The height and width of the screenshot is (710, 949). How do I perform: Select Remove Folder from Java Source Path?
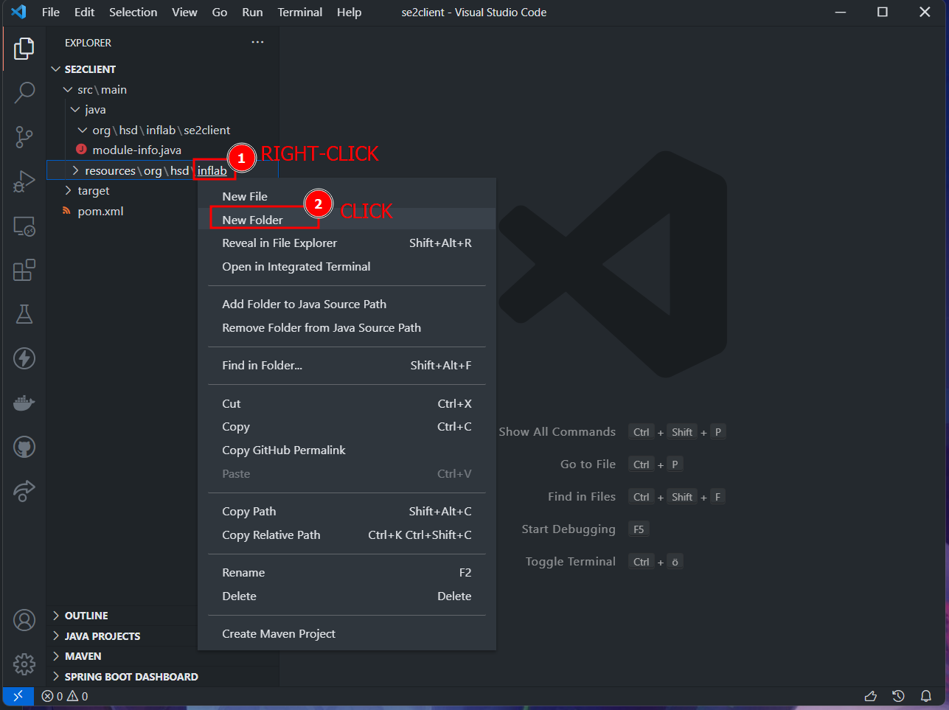[x=347, y=328]
